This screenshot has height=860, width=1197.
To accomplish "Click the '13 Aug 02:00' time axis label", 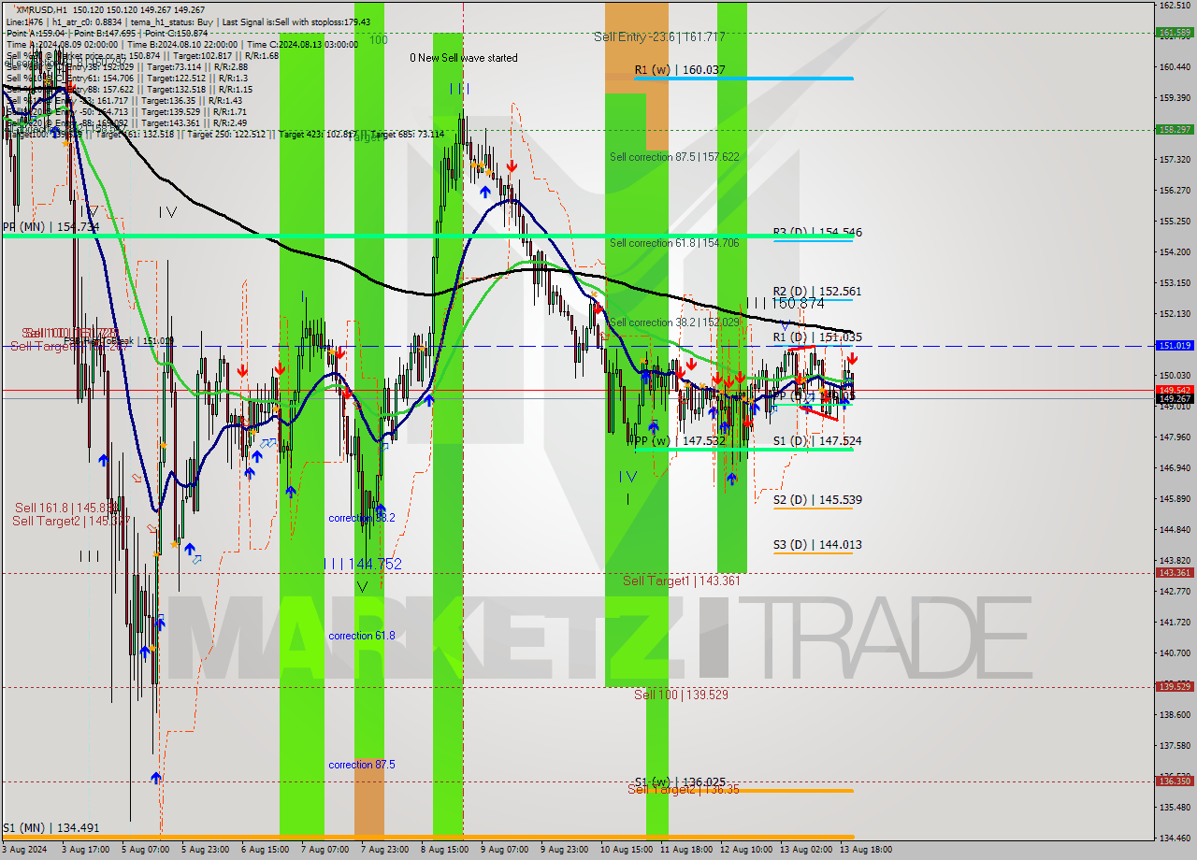I will pyautogui.click(x=806, y=850).
